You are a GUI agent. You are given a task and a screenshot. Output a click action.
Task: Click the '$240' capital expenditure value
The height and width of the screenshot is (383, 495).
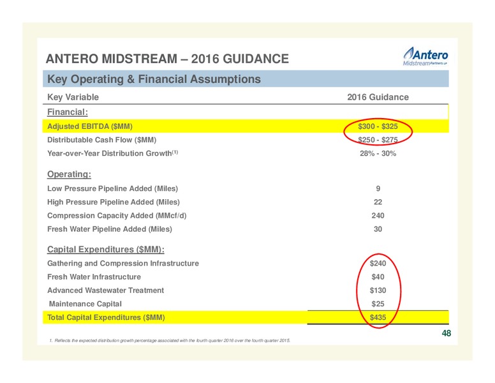[x=378, y=264]
